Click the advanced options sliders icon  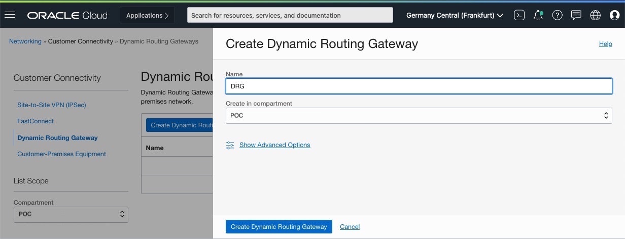(x=230, y=145)
